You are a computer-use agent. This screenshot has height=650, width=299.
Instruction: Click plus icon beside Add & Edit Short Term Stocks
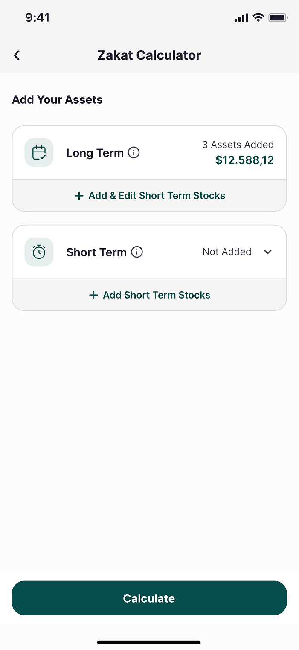pyautogui.click(x=79, y=196)
